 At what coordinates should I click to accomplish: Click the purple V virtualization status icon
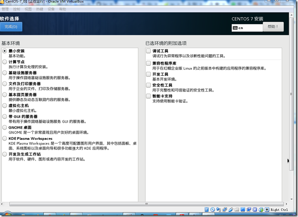pos(255,210)
